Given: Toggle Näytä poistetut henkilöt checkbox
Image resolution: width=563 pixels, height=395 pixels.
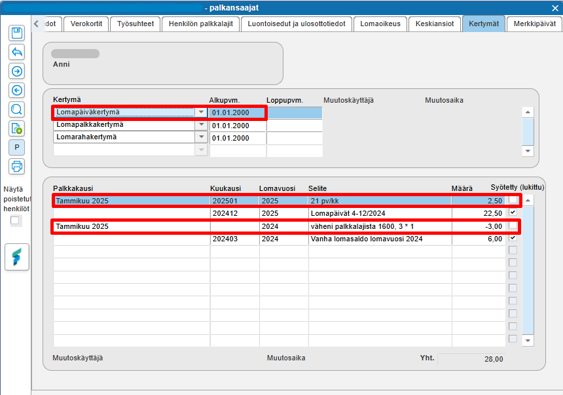Looking at the screenshot, I should tap(14, 220).
